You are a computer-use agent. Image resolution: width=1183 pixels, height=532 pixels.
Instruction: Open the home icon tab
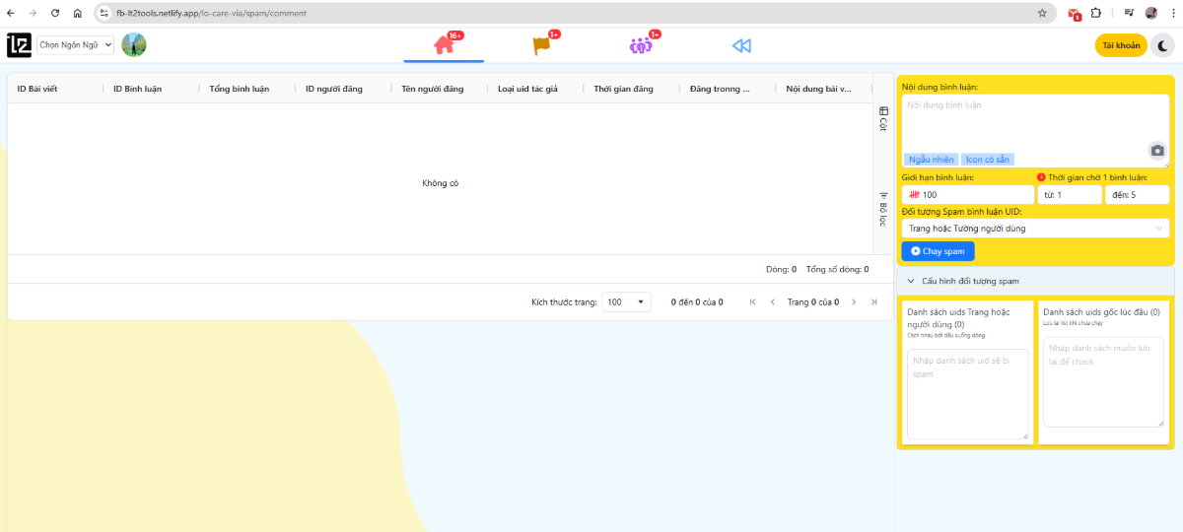(x=444, y=45)
